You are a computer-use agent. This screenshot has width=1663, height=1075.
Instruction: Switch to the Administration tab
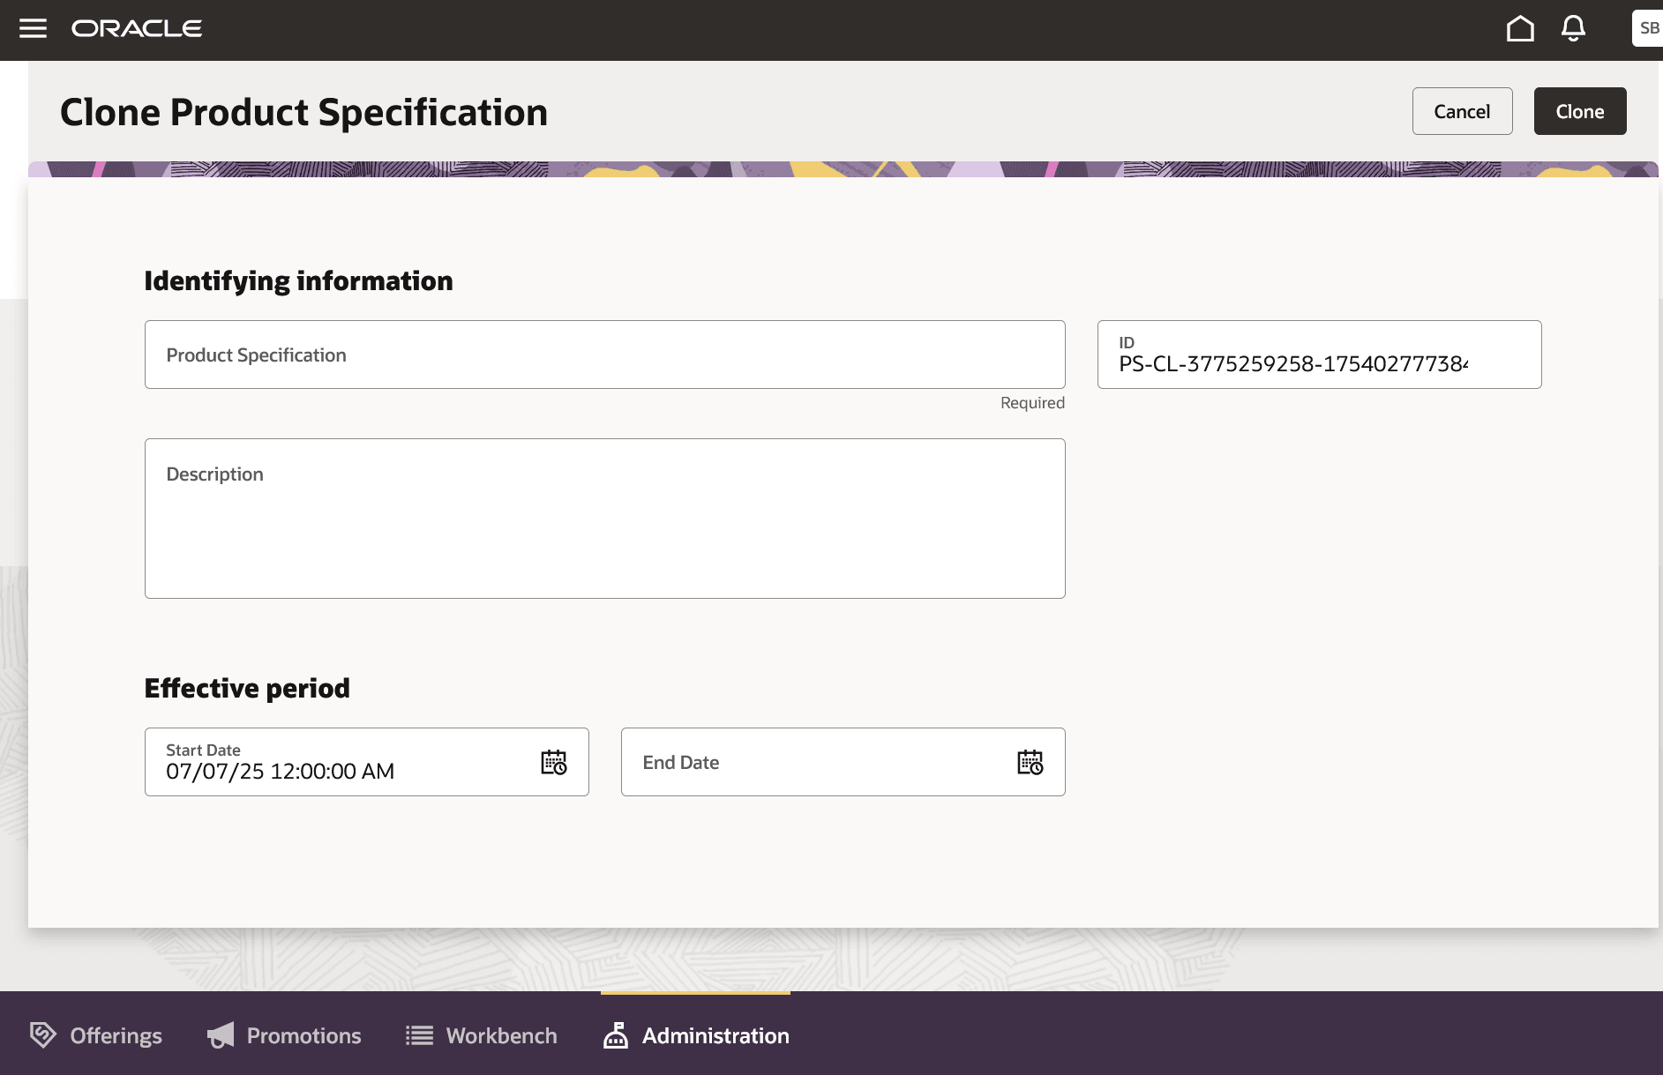[x=715, y=1035]
